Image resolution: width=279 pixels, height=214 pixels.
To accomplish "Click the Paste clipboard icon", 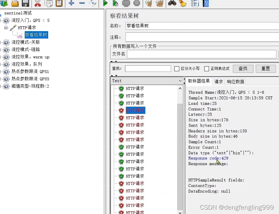I will [x=59, y=3].
